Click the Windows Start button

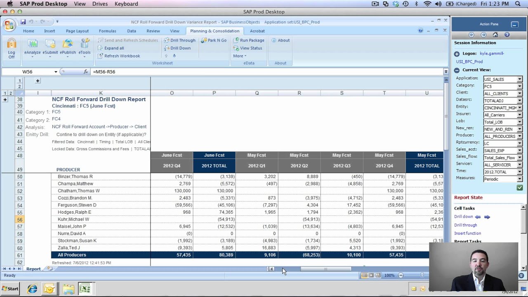[x=10, y=289]
